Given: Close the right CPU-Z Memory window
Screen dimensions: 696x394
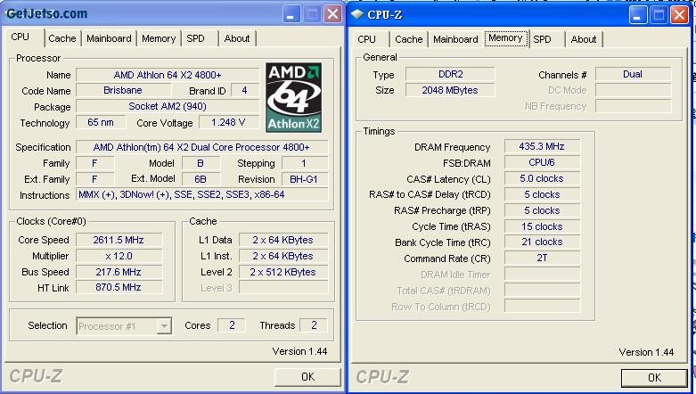Looking at the screenshot, I should [679, 15].
